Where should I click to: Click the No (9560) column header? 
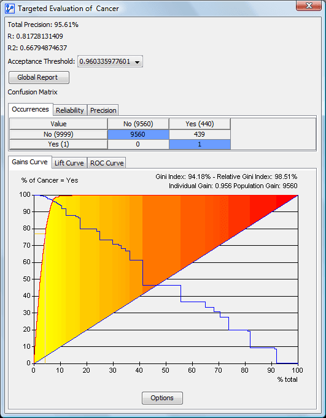[138, 124]
